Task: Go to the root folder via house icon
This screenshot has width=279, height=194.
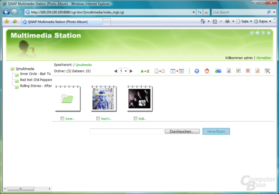Action: coord(207,71)
